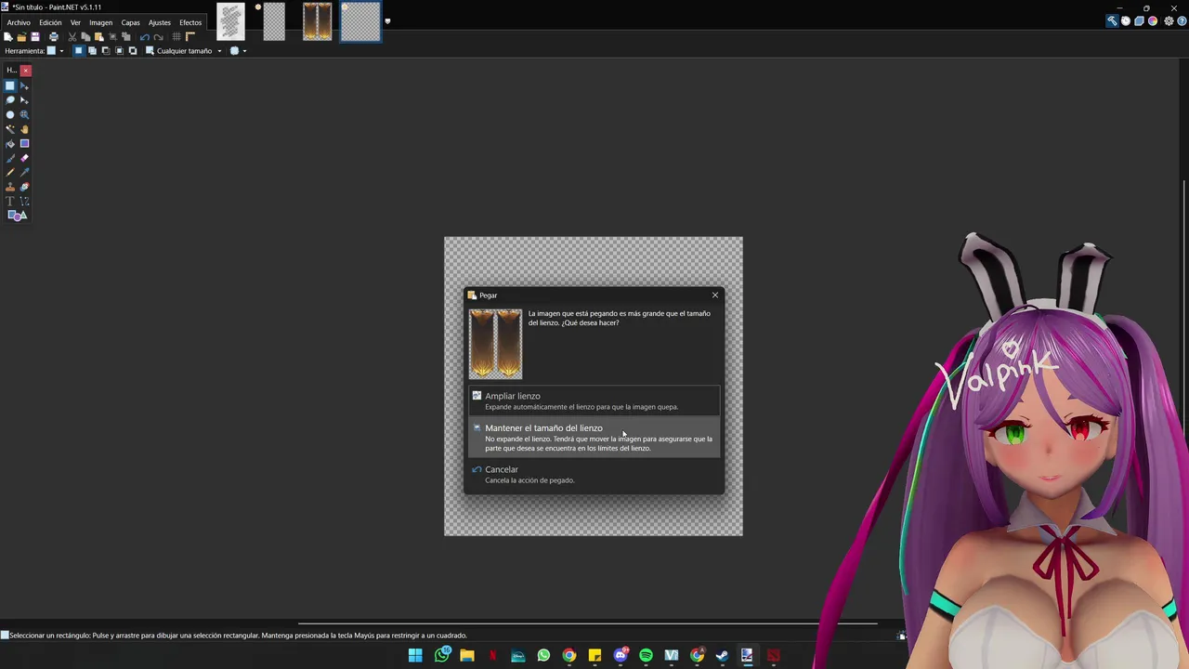This screenshot has width=1189, height=669.
Task: Click the Crop to selection icon
Action: (x=112, y=37)
